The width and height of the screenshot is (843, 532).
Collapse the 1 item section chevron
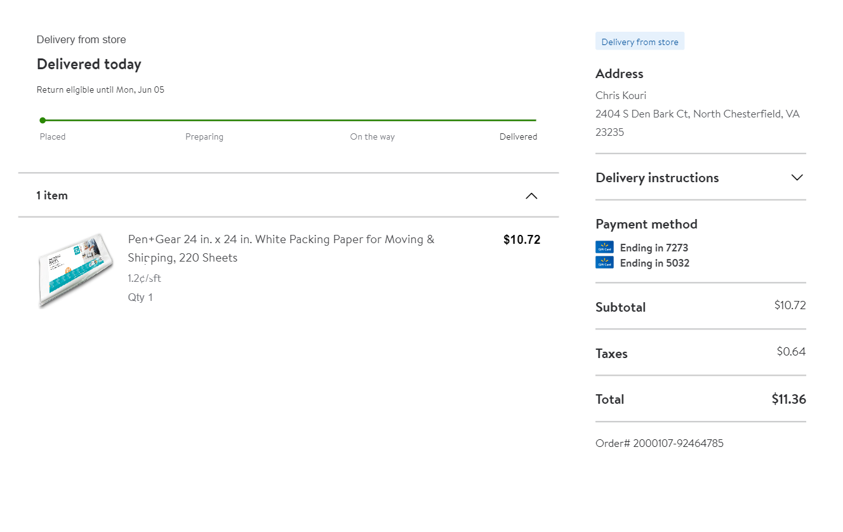(x=531, y=196)
